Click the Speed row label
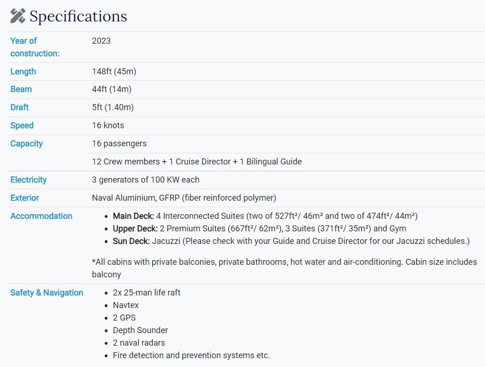This screenshot has height=367, width=485. (x=22, y=125)
